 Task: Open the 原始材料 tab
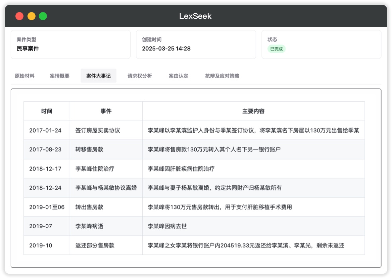click(x=24, y=76)
